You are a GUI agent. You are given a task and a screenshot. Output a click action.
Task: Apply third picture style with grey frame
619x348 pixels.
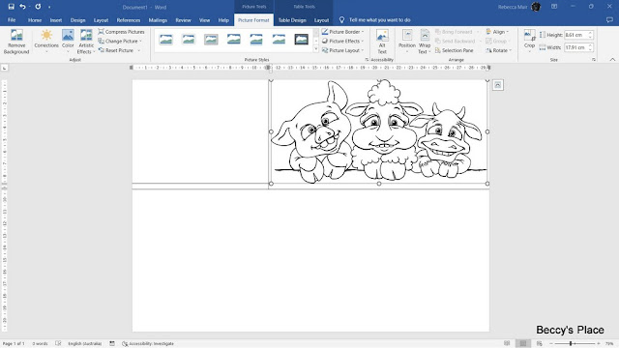(211, 39)
